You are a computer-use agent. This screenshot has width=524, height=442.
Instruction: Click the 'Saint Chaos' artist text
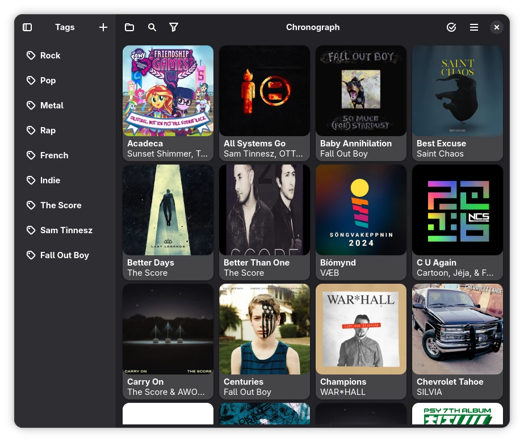[x=440, y=154]
